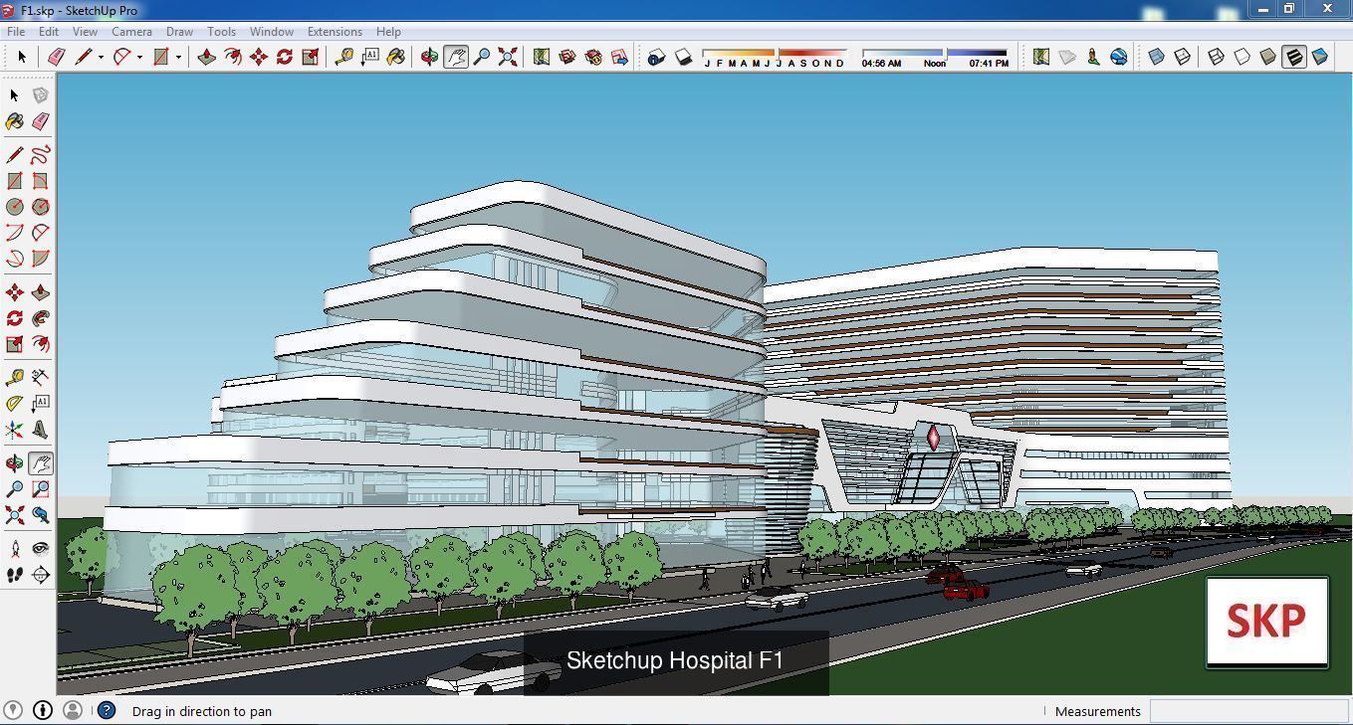
Task: Open the Line tool dropdown arrow
Action: click(101, 57)
